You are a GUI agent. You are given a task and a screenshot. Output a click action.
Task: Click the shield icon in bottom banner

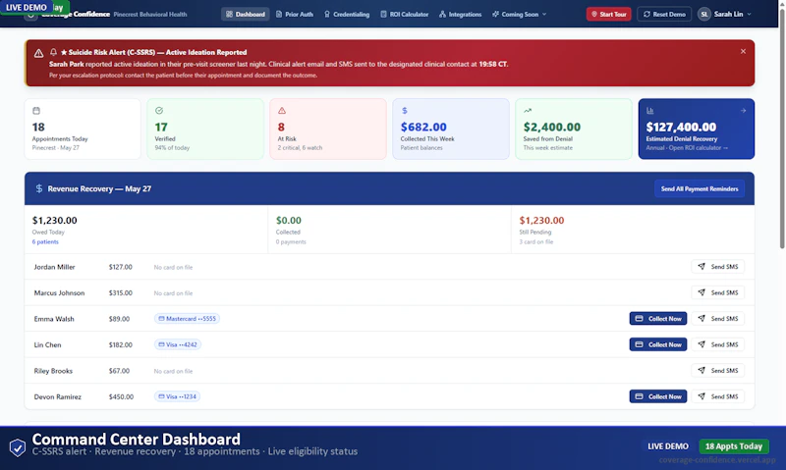pyautogui.click(x=18, y=447)
